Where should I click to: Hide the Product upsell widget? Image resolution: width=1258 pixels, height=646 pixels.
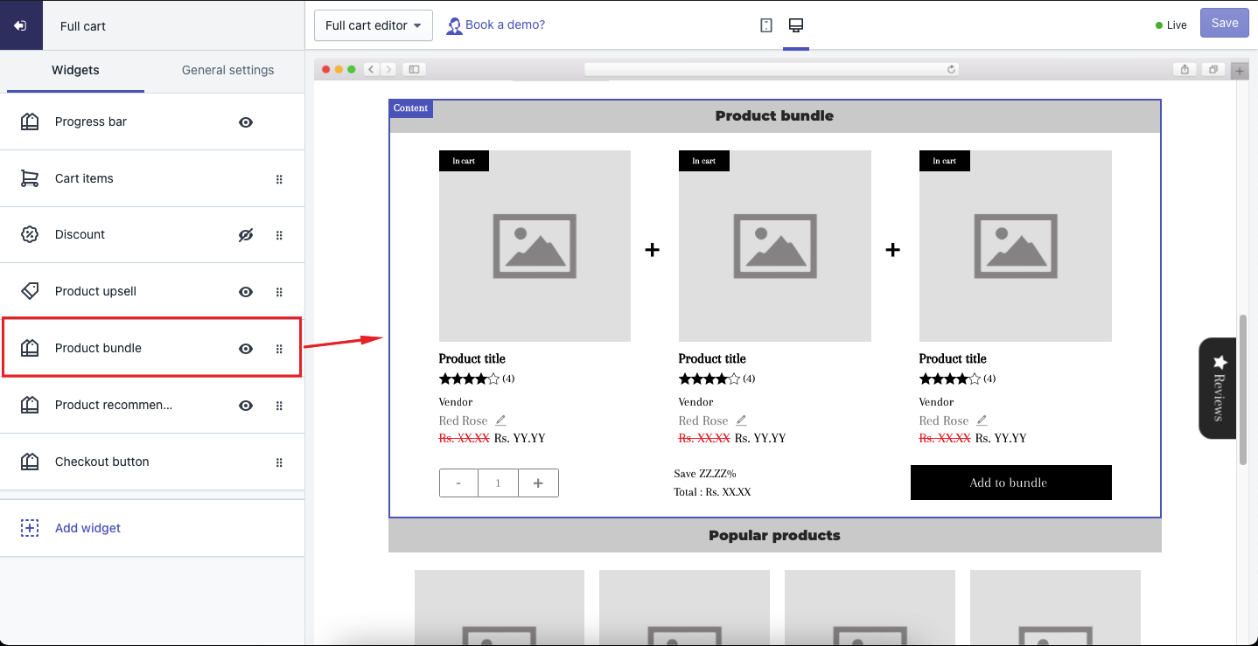pos(246,292)
